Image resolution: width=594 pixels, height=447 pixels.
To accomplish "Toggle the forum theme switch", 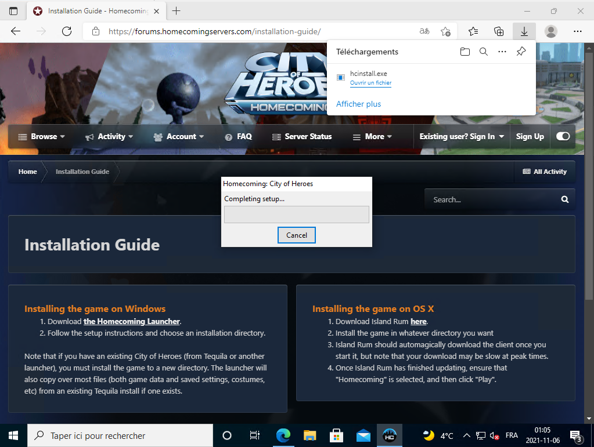I will (563, 136).
